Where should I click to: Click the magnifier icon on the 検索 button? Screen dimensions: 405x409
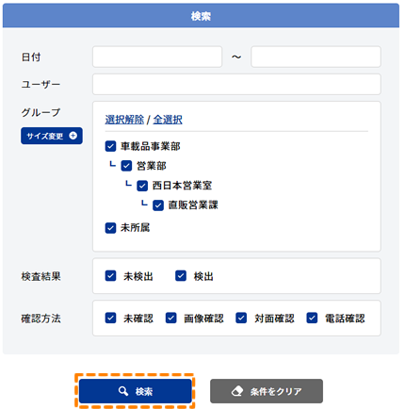(123, 391)
